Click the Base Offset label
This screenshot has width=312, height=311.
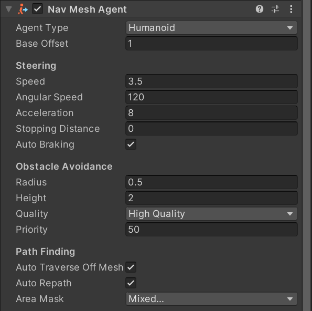tap(42, 44)
